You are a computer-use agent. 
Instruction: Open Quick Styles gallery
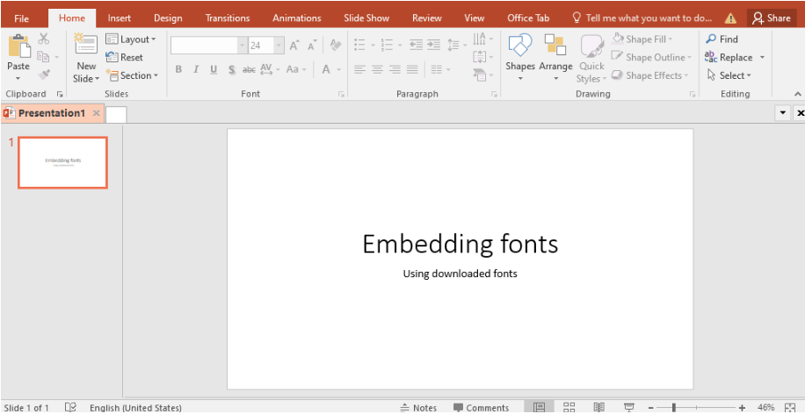point(591,58)
